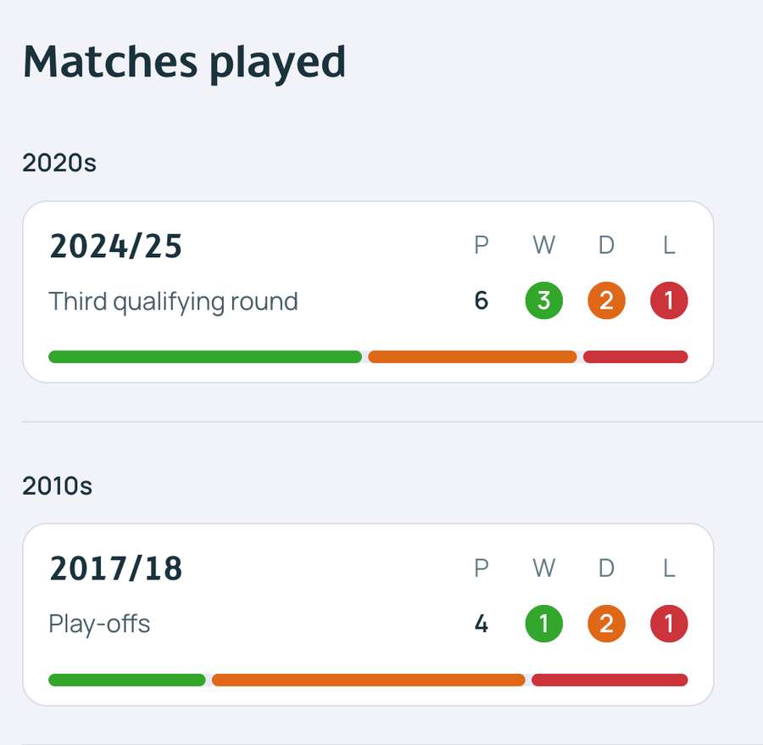Click the 2010s decade heading

[59, 485]
